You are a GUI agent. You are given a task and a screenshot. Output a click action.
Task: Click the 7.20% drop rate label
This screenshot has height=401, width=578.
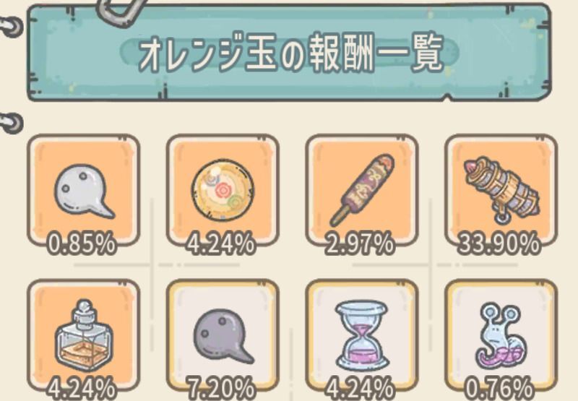pyautogui.click(x=221, y=388)
